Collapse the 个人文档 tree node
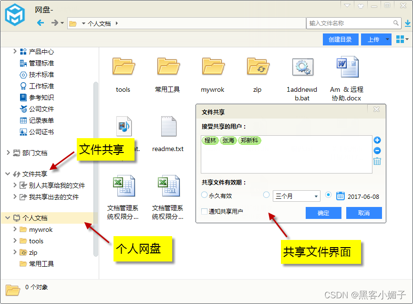This screenshot has width=413, height=304. pyautogui.click(x=8, y=217)
